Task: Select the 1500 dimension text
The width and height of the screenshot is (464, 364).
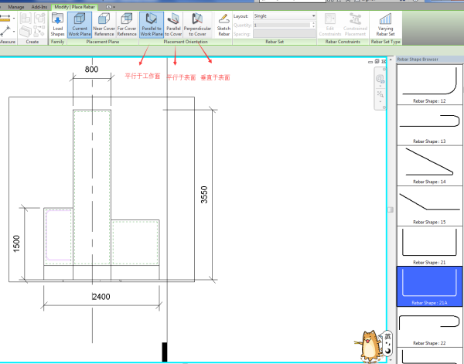Action: point(16,243)
